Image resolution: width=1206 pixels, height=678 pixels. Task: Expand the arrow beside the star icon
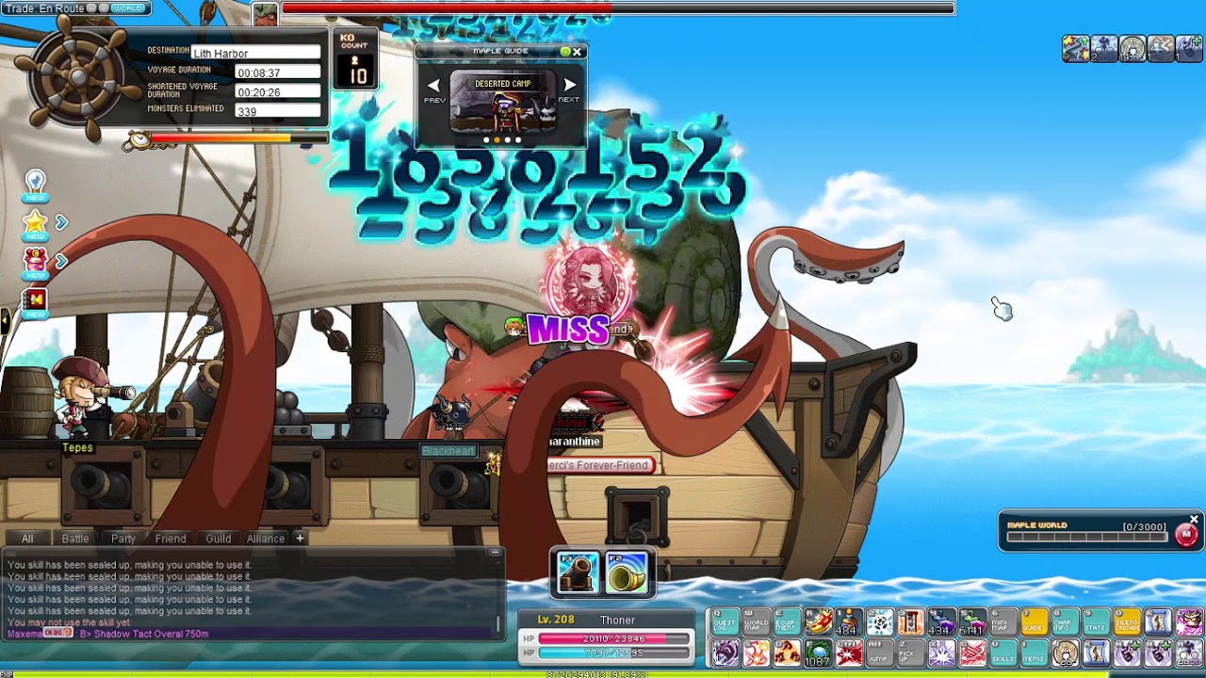pyautogui.click(x=61, y=222)
